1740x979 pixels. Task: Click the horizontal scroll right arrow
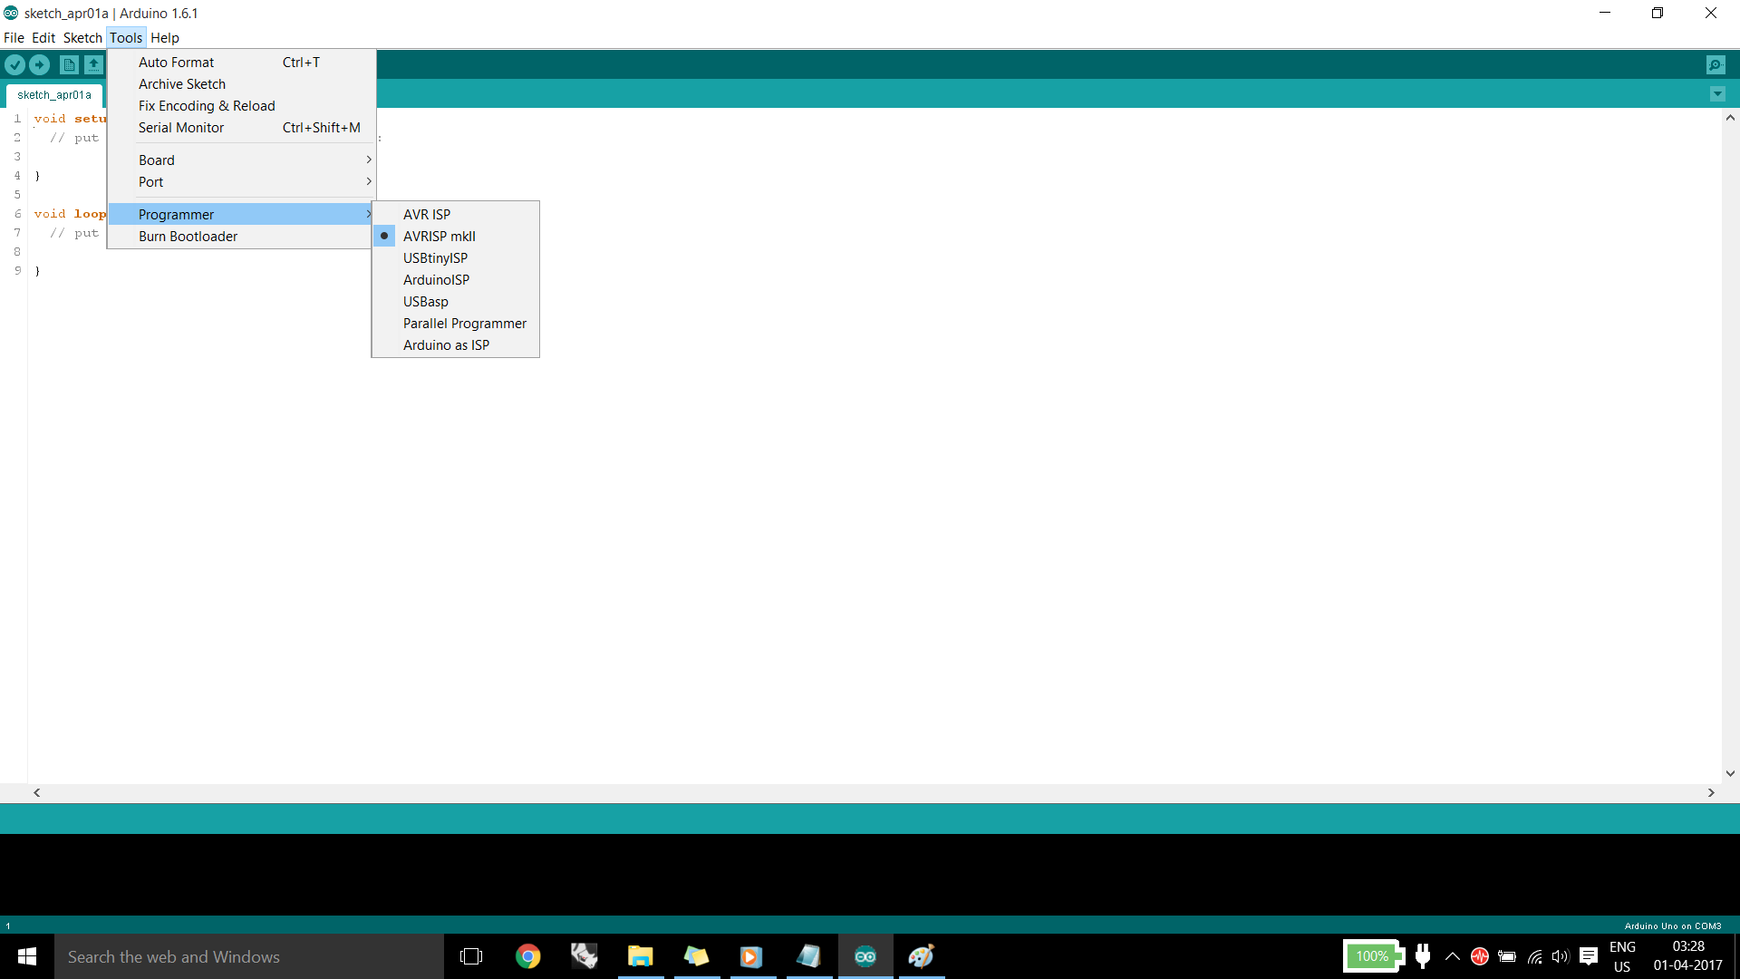[1711, 792]
